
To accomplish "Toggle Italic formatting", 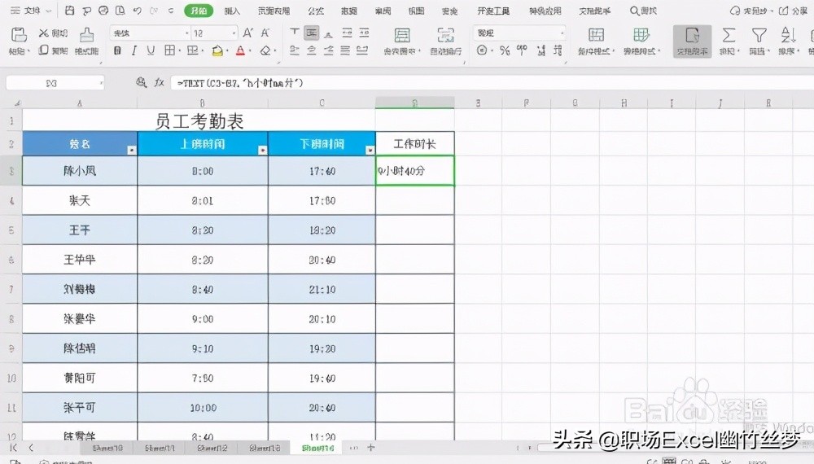I will click(x=134, y=50).
